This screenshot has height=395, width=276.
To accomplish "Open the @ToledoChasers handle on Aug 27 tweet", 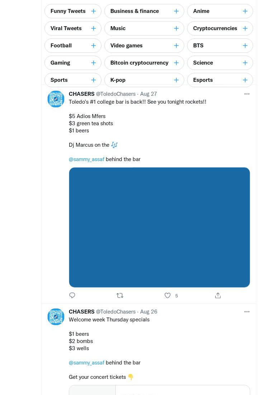I will point(116,94).
